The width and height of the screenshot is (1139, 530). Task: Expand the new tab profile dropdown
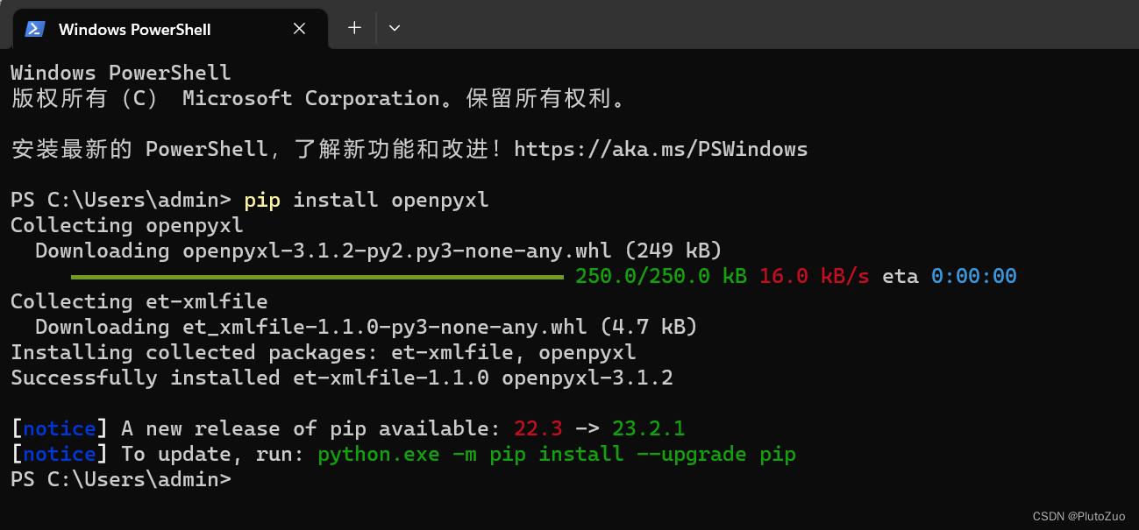[x=395, y=28]
